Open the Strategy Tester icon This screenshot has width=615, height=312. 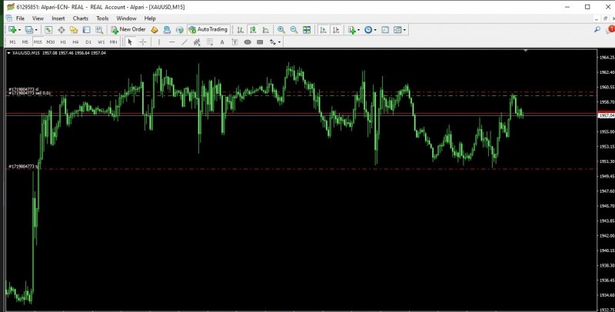click(x=99, y=30)
